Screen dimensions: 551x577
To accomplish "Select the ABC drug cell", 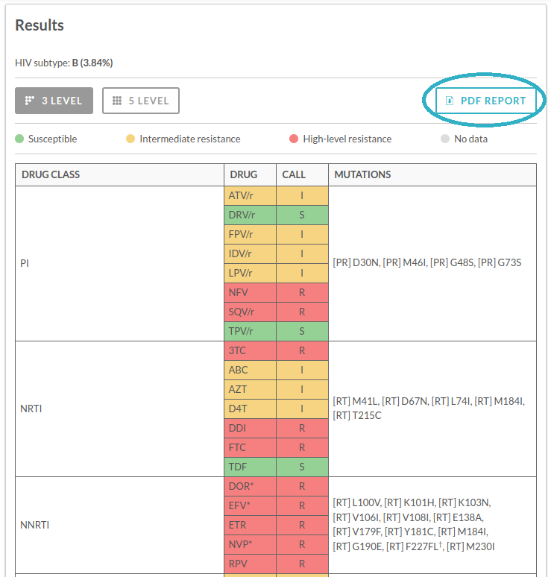I will (x=250, y=370).
